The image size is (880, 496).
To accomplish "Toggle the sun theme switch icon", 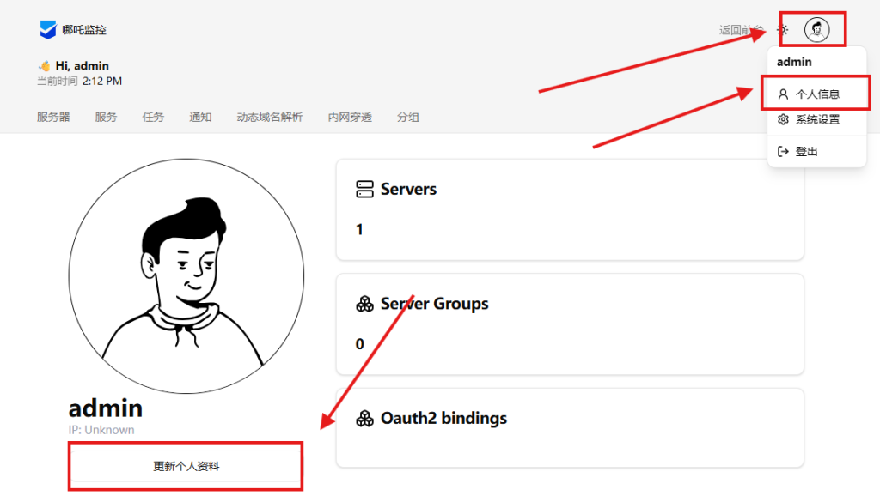I will pos(783,30).
